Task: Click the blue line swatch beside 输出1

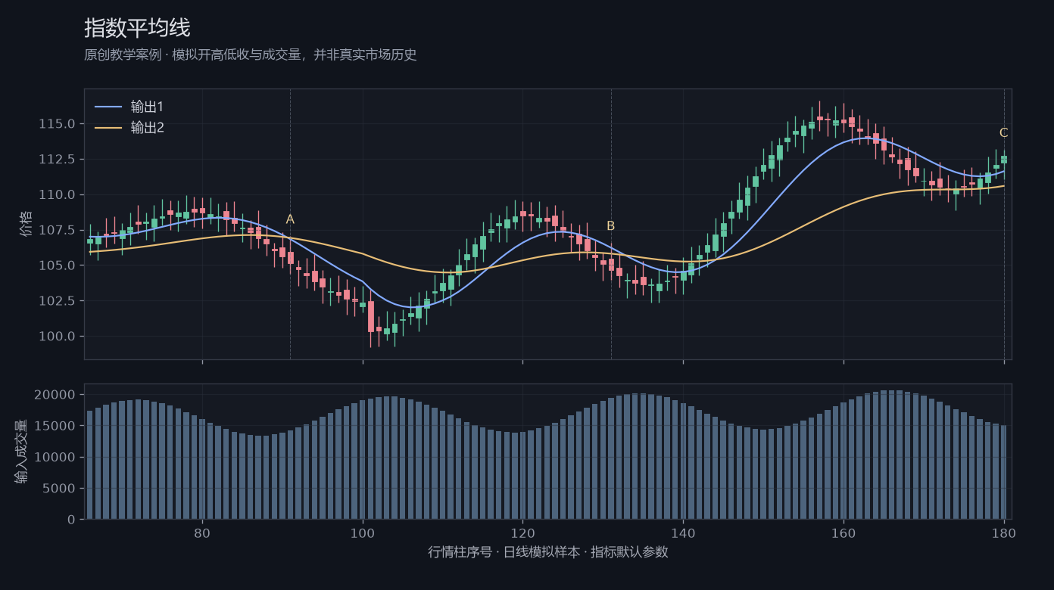Action: point(108,107)
